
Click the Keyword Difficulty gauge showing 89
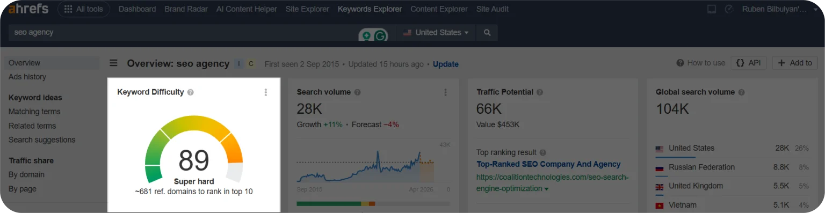(194, 150)
